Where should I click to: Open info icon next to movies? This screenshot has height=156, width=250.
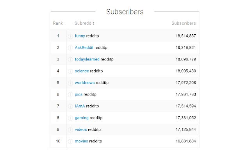[70, 141]
